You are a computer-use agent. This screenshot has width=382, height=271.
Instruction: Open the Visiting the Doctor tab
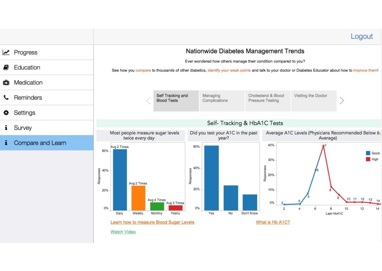click(x=314, y=101)
